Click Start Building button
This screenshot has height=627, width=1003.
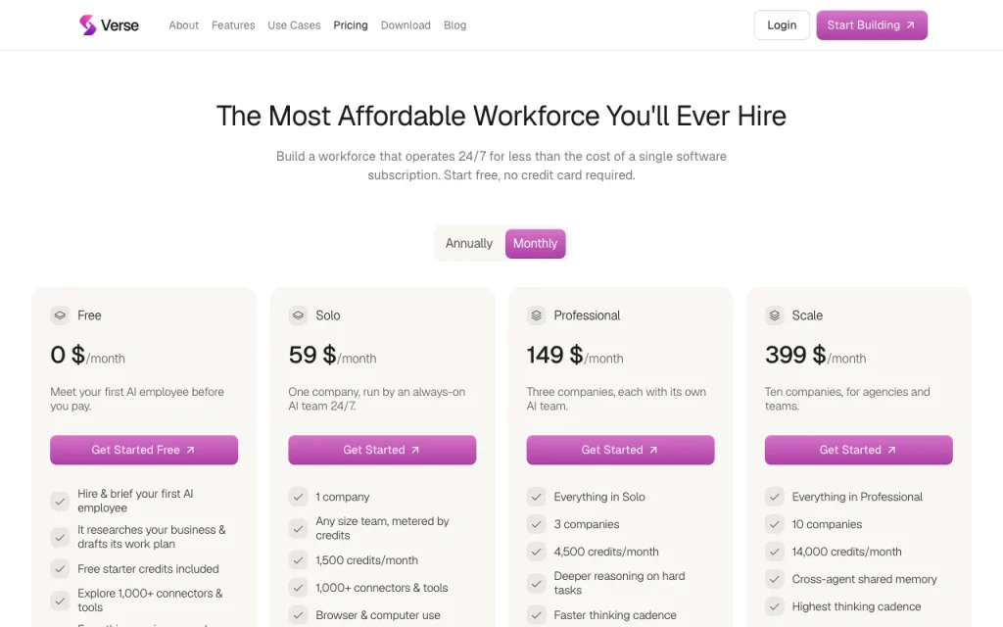872,24
